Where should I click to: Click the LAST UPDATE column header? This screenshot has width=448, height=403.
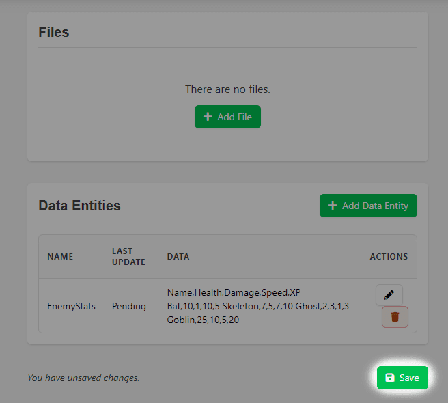click(128, 257)
